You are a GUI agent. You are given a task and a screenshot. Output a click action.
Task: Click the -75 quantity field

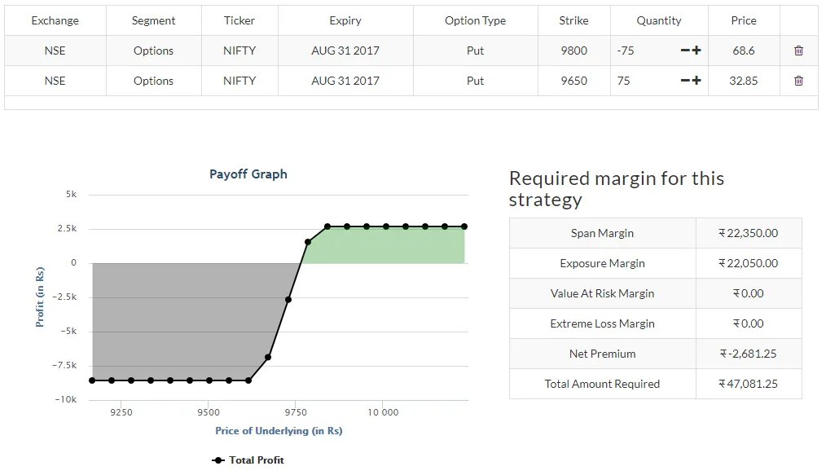pyautogui.click(x=644, y=51)
